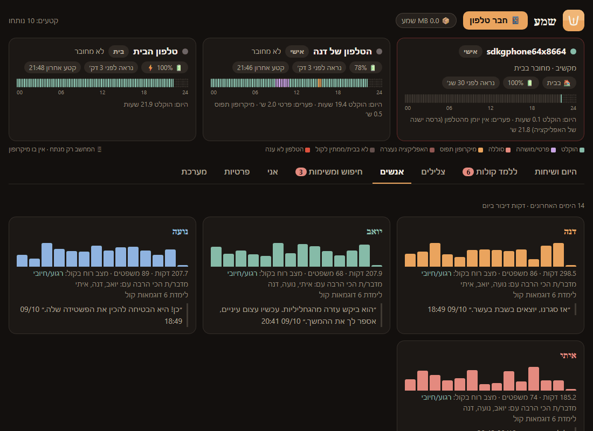Viewport: 593px width, 431px height.
Task: Click the recording timeline of טלפון הבית
Action: pos(102,83)
